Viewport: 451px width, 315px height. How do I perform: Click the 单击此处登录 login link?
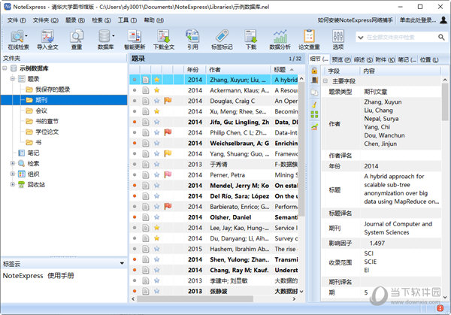pyautogui.click(x=418, y=20)
